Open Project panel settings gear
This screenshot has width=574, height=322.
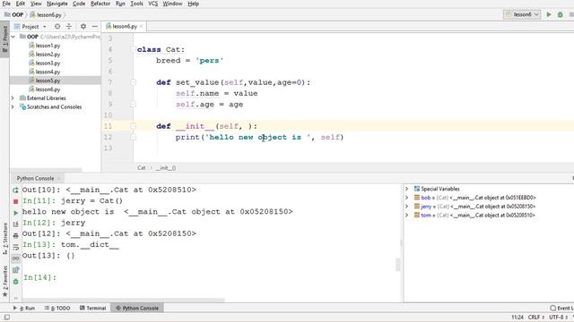tap(83, 27)
